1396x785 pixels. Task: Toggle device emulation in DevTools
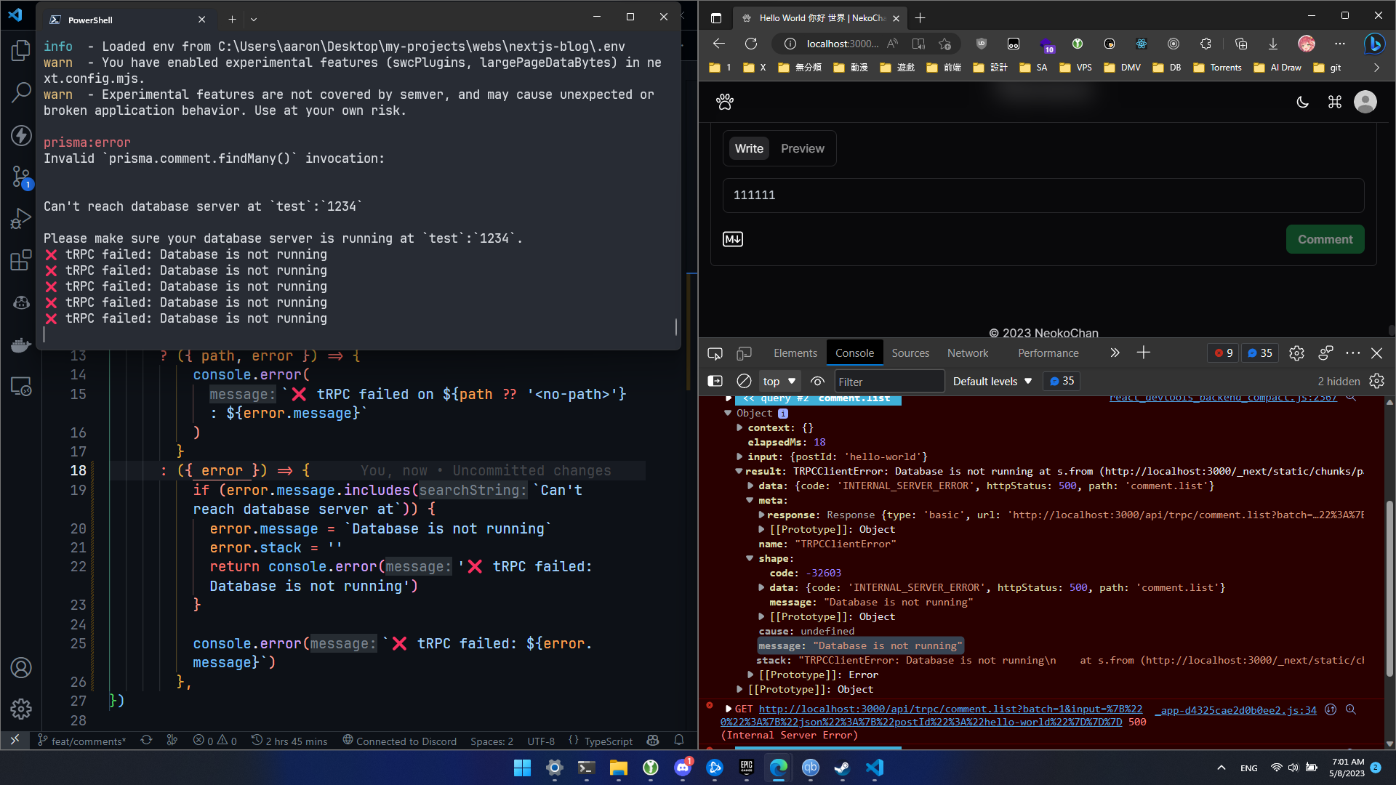tap(744, 353)
